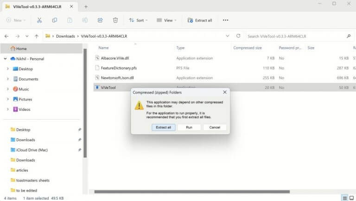The image size is (356, 201).
Task: Open the See more (three dots) menu
Action: click(x=225, y=20)
